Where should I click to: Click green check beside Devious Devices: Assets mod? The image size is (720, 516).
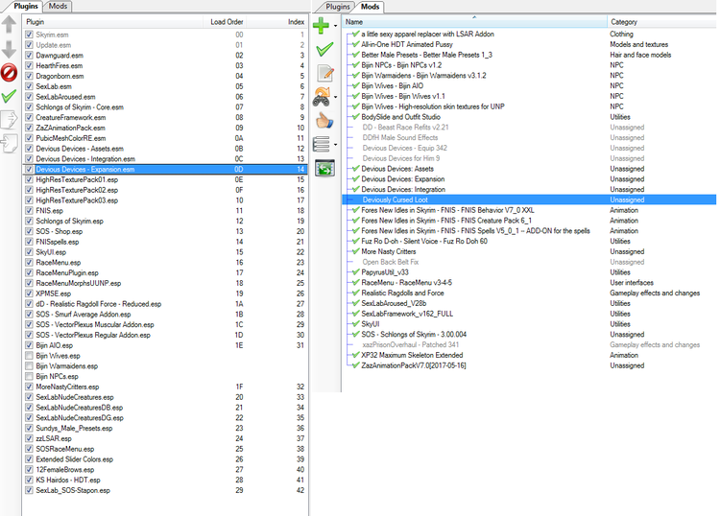tap(355, 169)
